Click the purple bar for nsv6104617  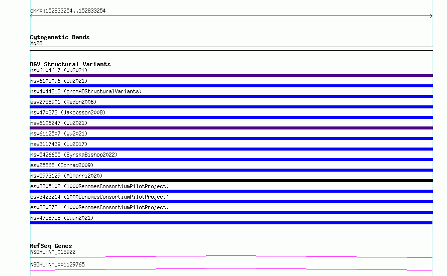[x=231, y=75]
